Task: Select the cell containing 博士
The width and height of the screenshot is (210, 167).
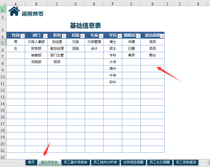Action: tap(113, 42)
